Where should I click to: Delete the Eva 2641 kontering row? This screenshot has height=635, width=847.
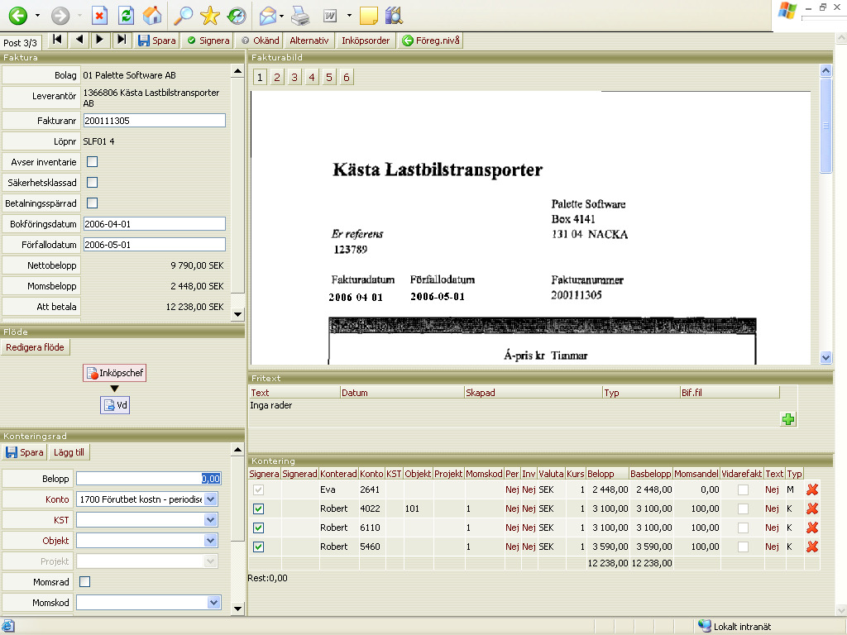(812, 489)
